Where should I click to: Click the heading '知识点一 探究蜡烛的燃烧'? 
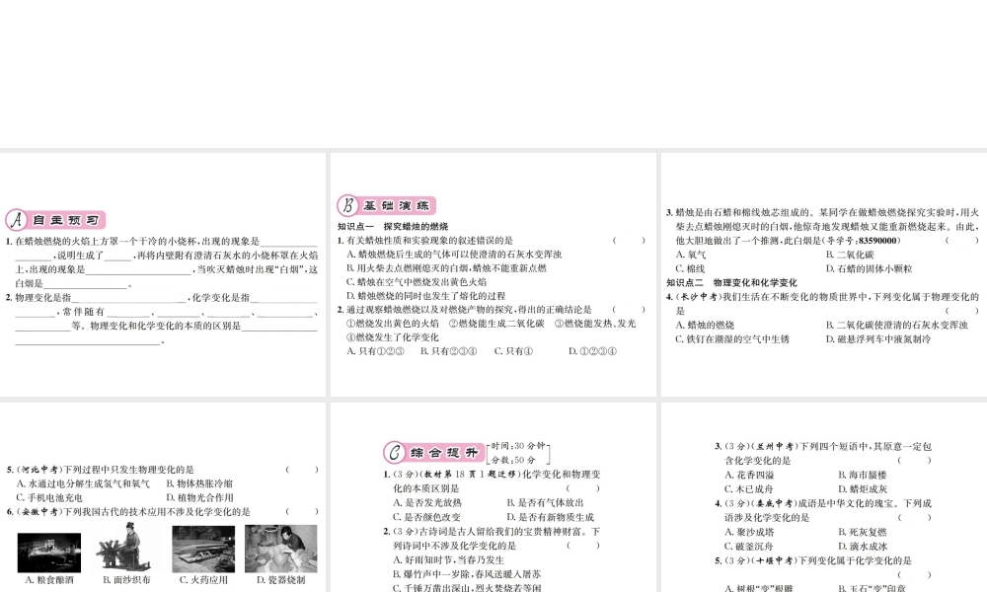click(393, 227)
